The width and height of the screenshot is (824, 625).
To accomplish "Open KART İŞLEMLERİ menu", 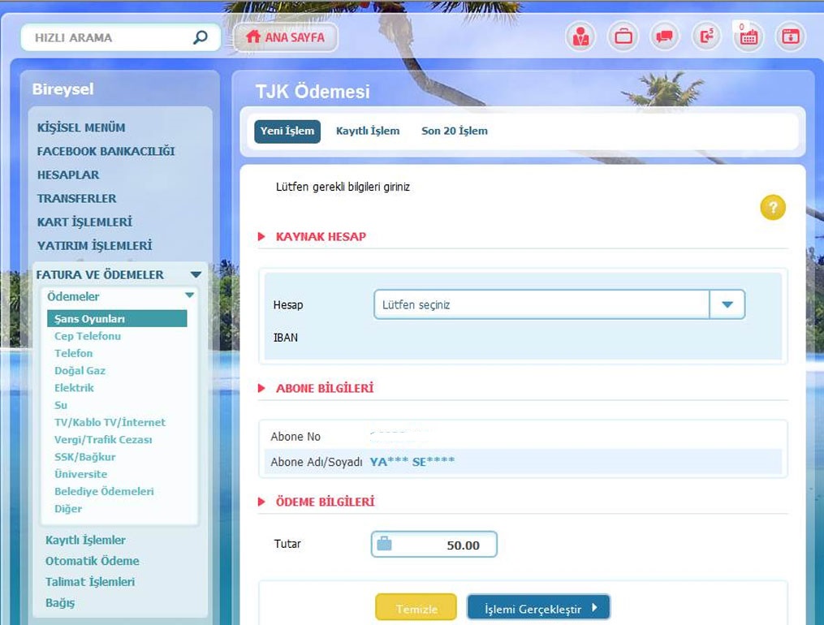I will 84,222.
